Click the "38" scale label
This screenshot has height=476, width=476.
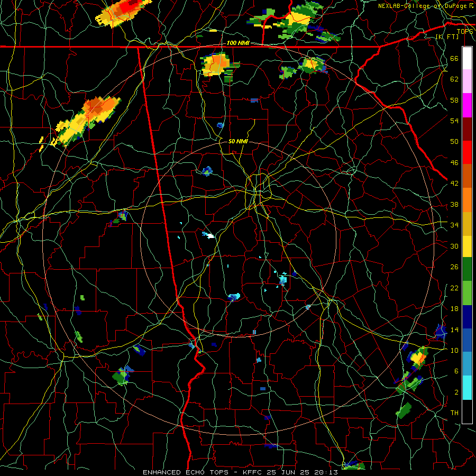[454, 204]
